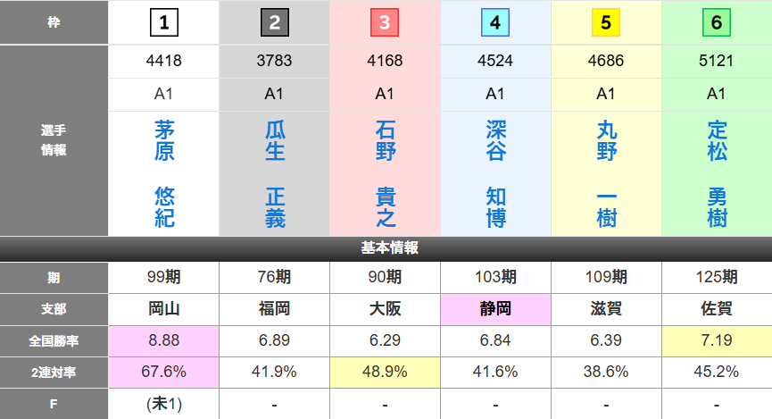The image size is (772, 419).
Task: Click the 基本情報 section header bar
Action: point(386,248)
